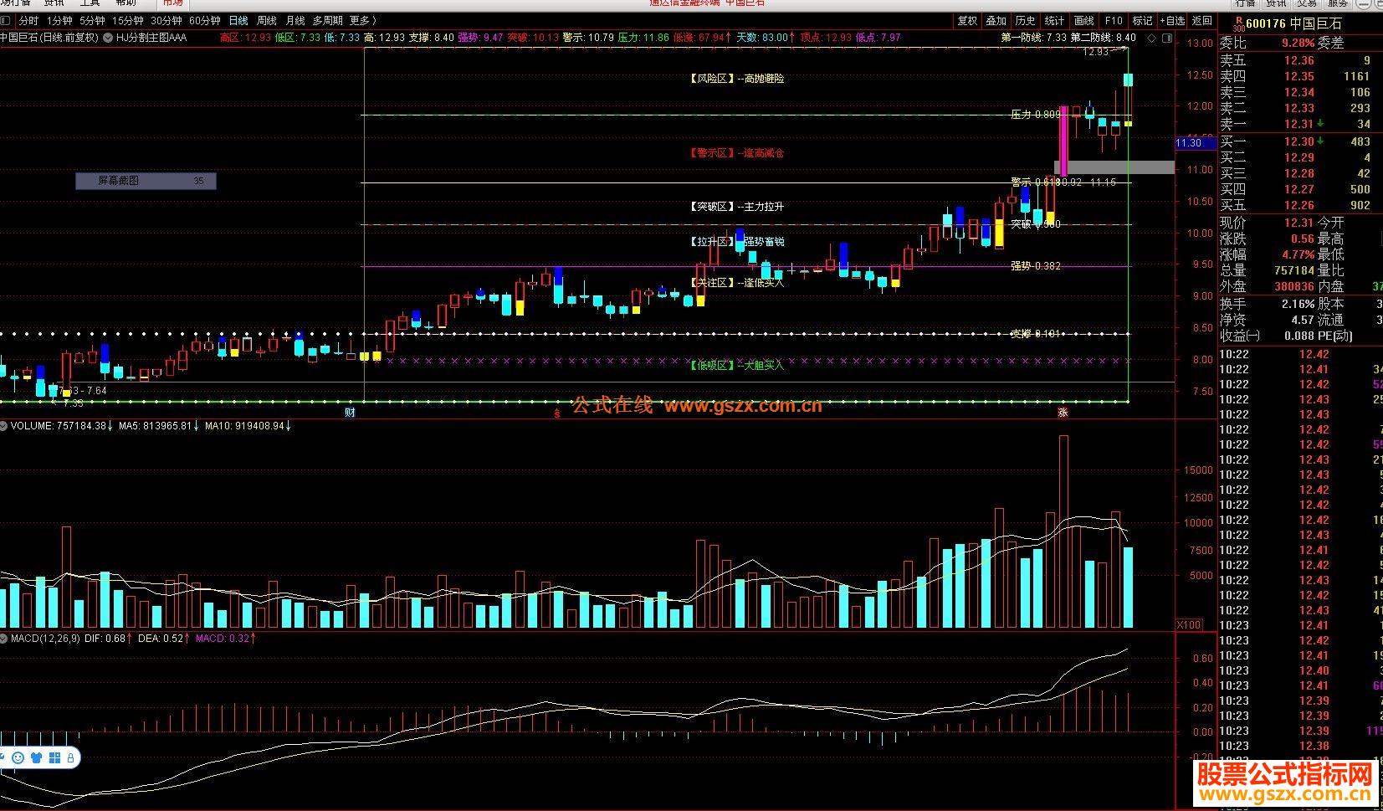Viewport: 1383px width, 811px height.
Task: Open the 工具 menu
Action: [90, 3]
